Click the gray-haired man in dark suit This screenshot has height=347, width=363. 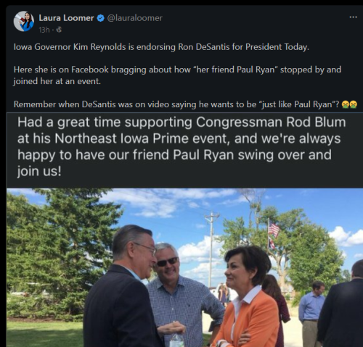click(x=123, y=288)
